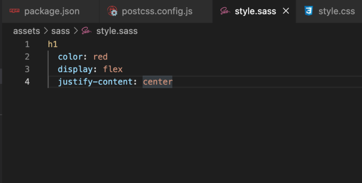Image resolution: width=362 pixels, height=183 pixels.
Task: Click the PostCSS gear icon in tab bar
Action: click(112, 11)
